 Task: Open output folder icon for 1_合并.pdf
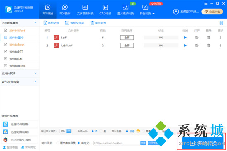(196, 46)
